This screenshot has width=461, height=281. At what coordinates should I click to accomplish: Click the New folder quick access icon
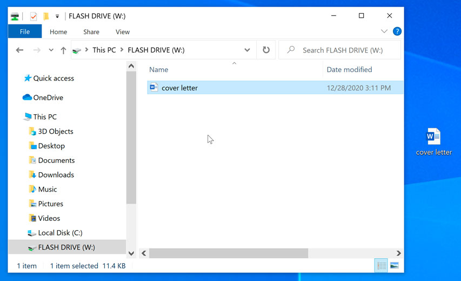(46, 16)
